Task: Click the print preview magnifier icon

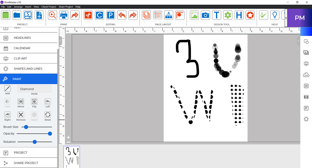Action: 53,15
